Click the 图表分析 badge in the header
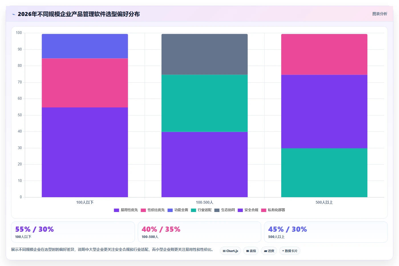Viewport: 399px width, 266px height. point(380,14)
